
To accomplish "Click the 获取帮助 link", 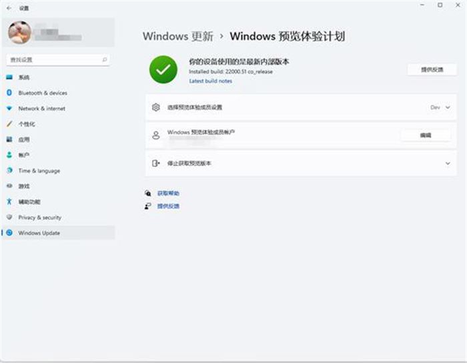I will pos(168,193).
